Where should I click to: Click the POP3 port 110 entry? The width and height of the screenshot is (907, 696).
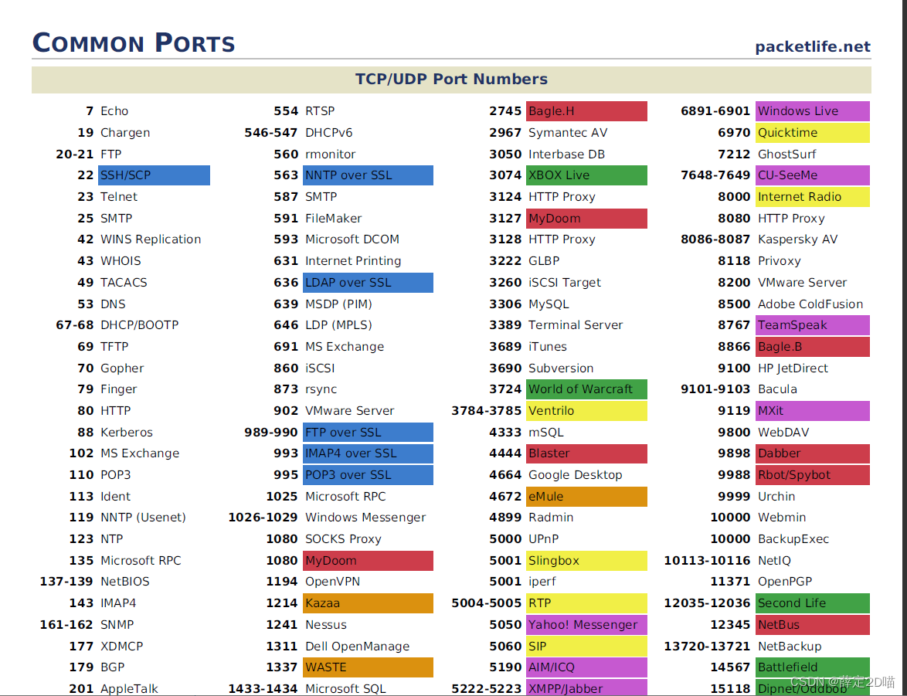(x=116, y=475)
